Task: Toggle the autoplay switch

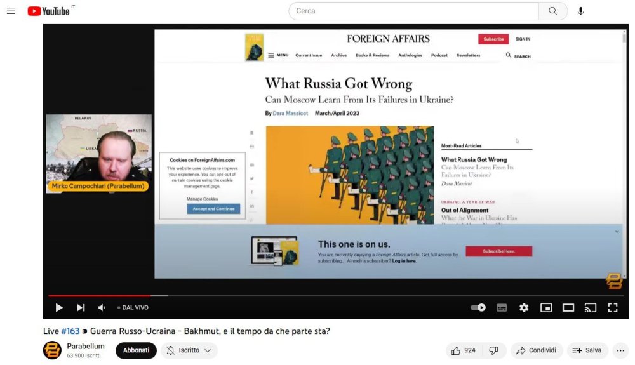Action: (x=478, y=308)
